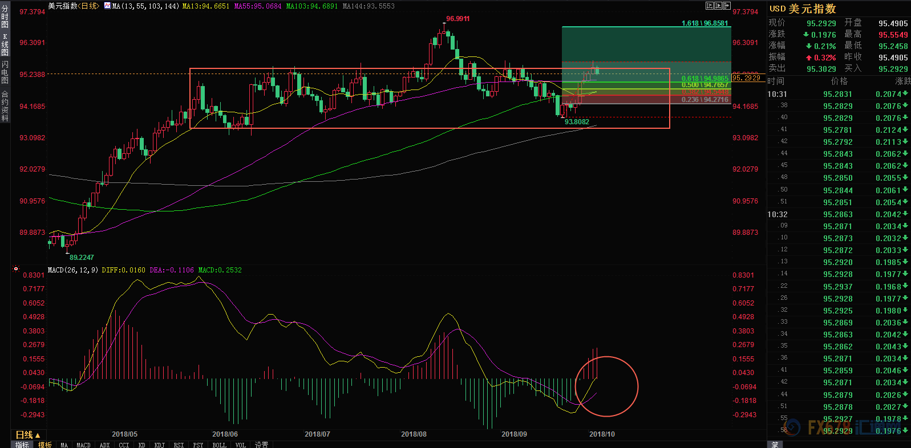Click MACD:0.2532 value label
This screenshot has height=448, width=911.
point(220,270)
